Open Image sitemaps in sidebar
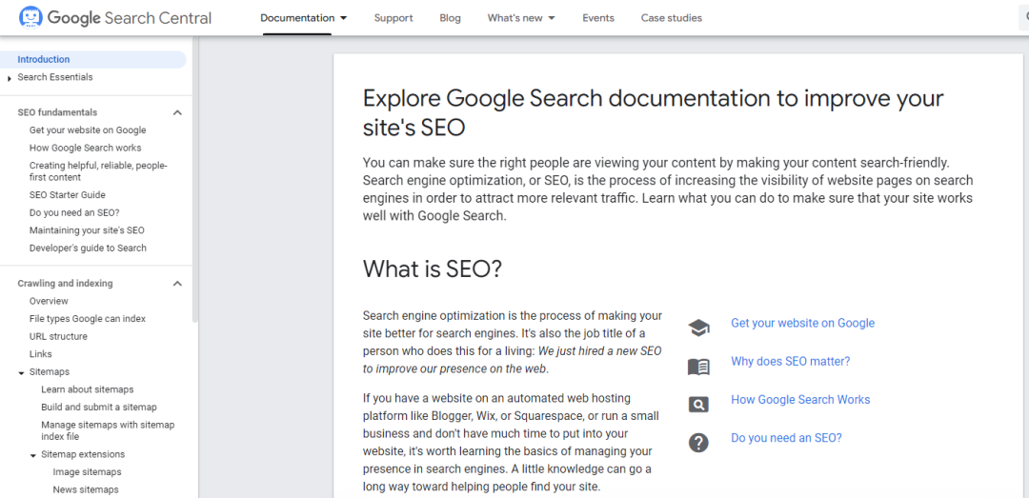The image size is (1029, 498). tap(88, 471)
